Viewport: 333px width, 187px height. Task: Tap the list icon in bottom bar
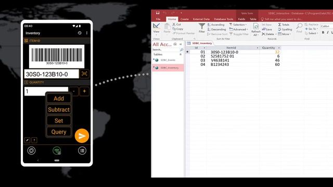(x=82, y=151)
